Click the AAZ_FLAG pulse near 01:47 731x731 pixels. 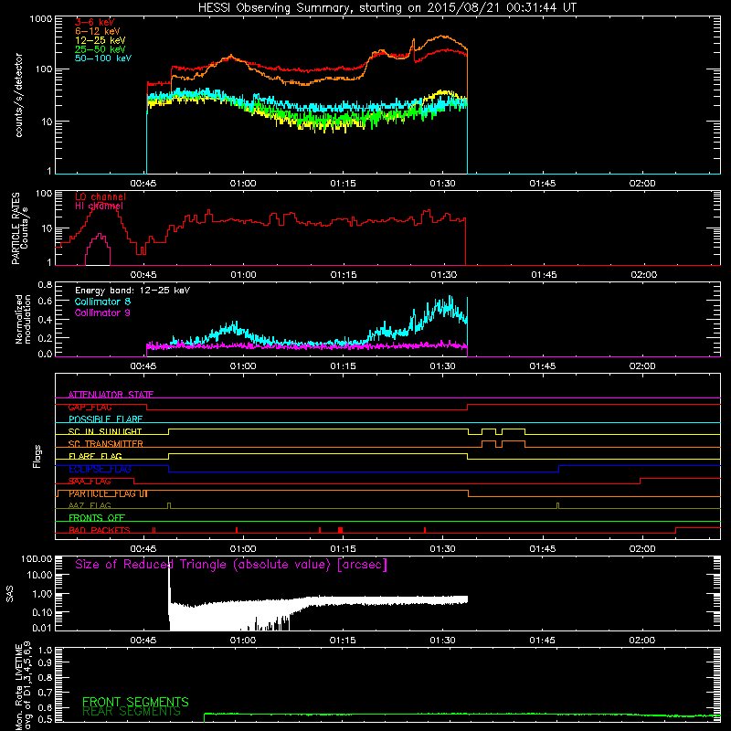[x=558, y=506]
